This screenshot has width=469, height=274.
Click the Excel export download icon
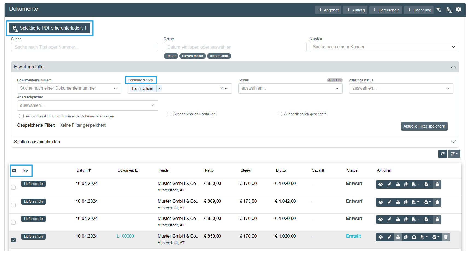point(449,10)
